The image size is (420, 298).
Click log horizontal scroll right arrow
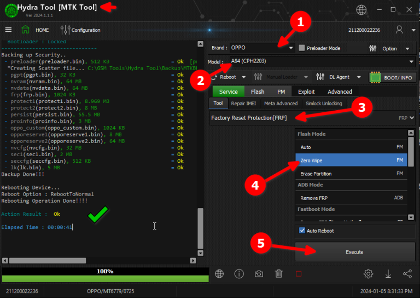click(x=193, y=260)
